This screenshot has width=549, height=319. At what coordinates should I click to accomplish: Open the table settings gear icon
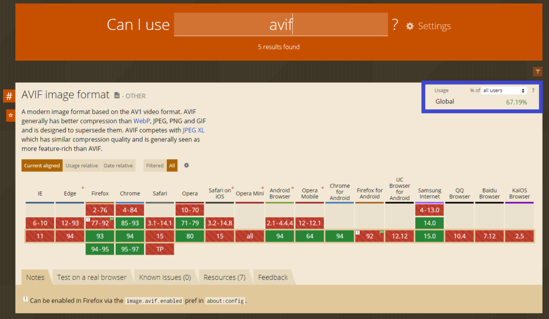[187, 165]
